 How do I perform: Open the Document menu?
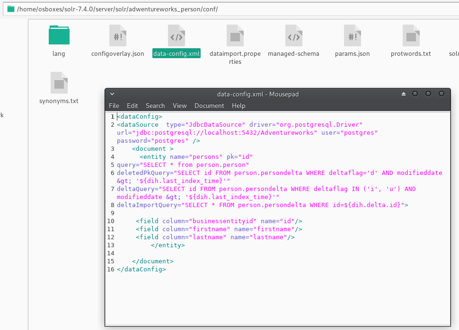pyautogui.click(x=209, y=105)
